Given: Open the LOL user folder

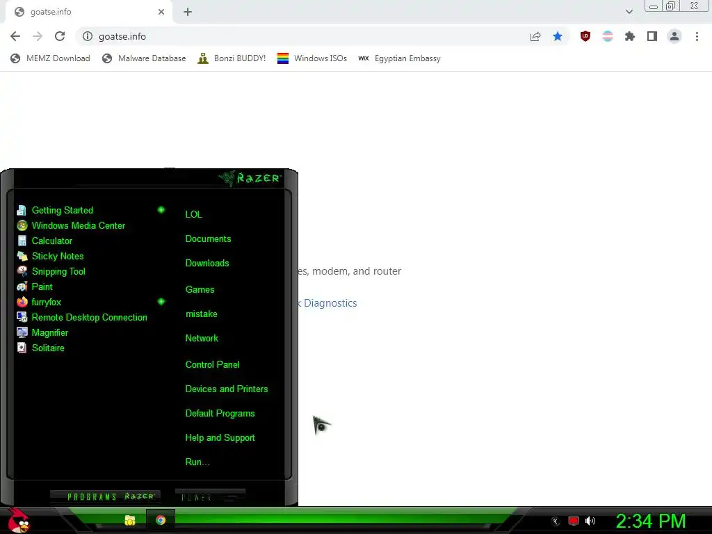Looking at the screenshot, I should tap(193, 214).
